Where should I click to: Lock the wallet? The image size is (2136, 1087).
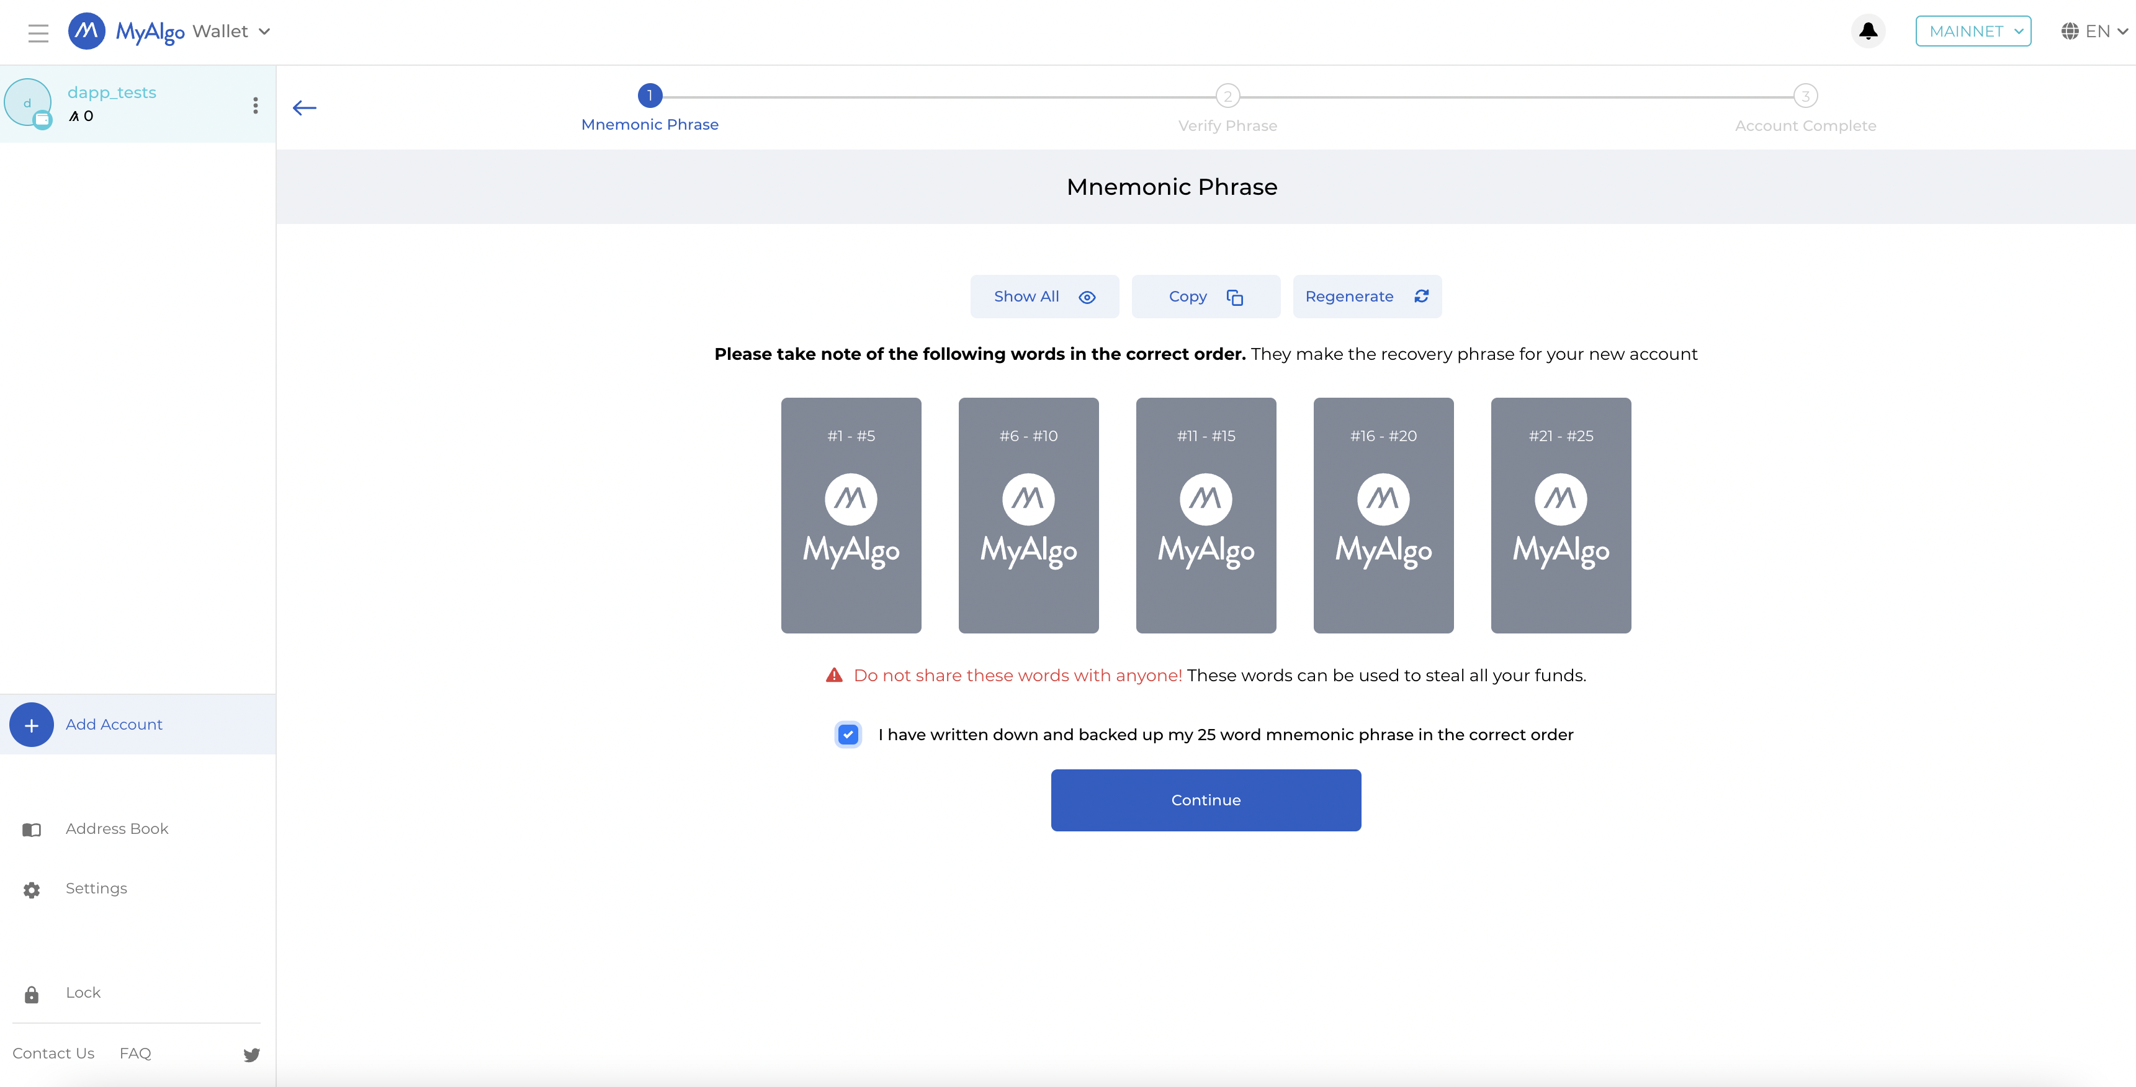[83, 993]
